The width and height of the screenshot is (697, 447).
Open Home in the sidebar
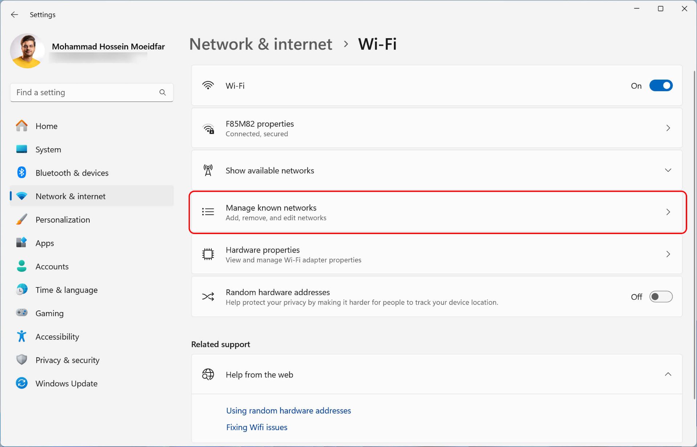(91, 126)
